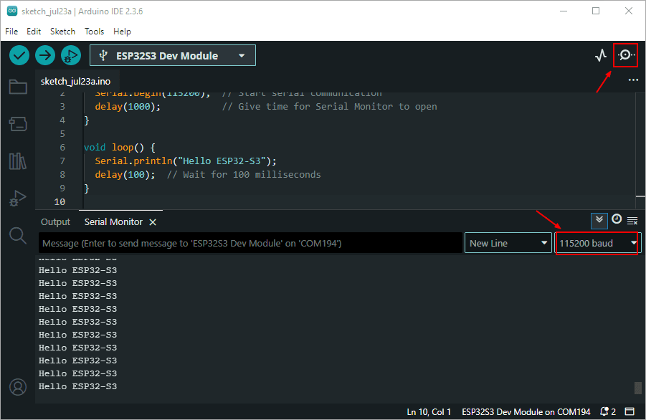This screenshot has width=646, height=420.
Task: Open the Help menu
Action: click(x=122, y=32)
